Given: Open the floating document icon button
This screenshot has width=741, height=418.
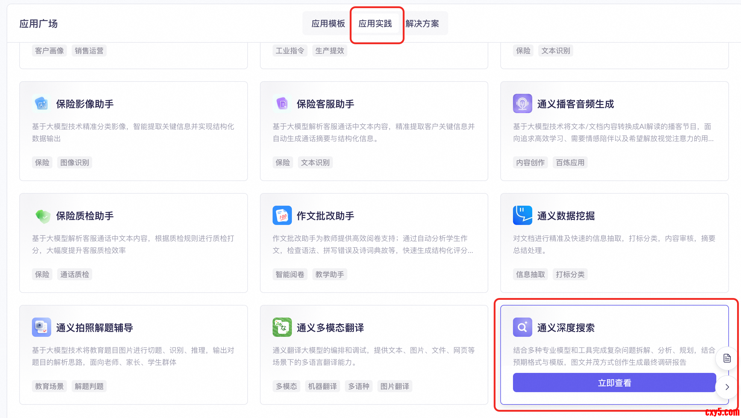Looking at the screenshot, I should (727, 358).
